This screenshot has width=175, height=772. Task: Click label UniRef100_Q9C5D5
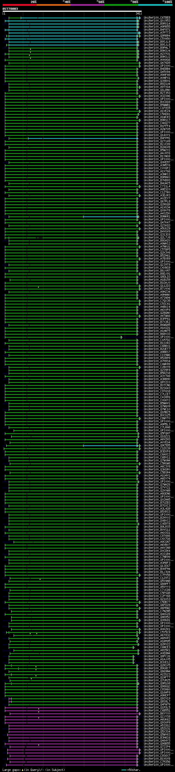point(157,445)
